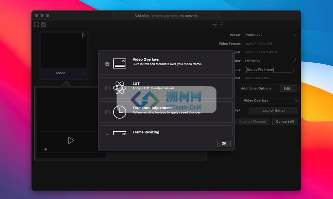Click the Apple ProRes 422 video format value
Viewport: 333px width, 199px height.
(x=258, y=43)
